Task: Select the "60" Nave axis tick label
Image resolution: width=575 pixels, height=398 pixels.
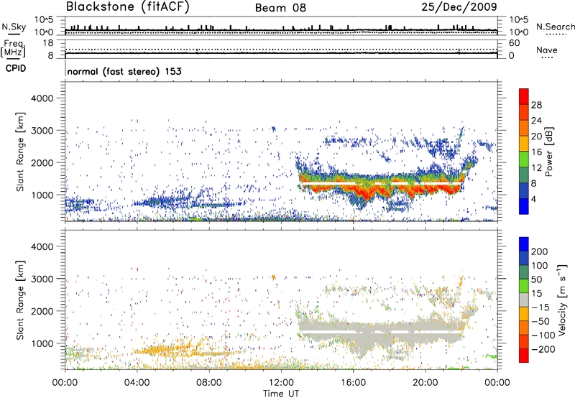Action: tap(514, 43)
